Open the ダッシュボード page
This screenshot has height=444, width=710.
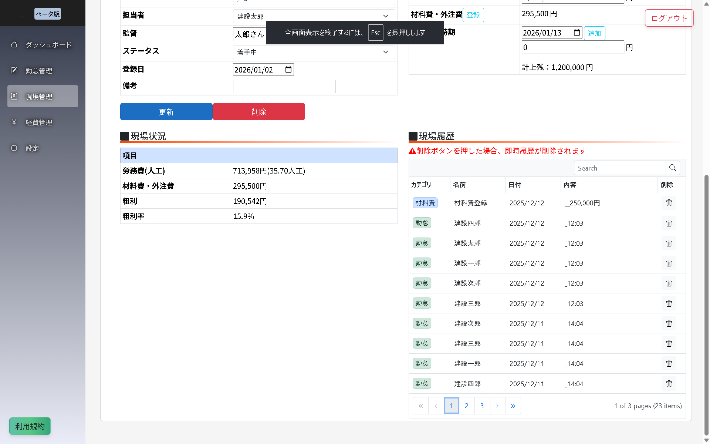(48, 44)
